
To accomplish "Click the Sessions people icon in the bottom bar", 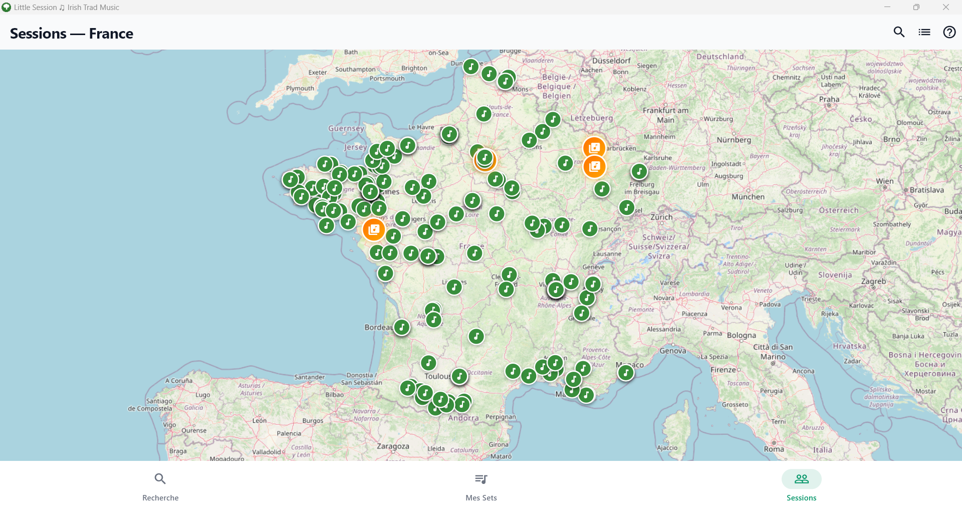I will [x=801, y=479].
